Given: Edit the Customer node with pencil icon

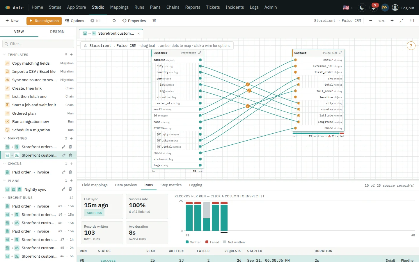Looking at the screenshot, I should click(200, 53).
